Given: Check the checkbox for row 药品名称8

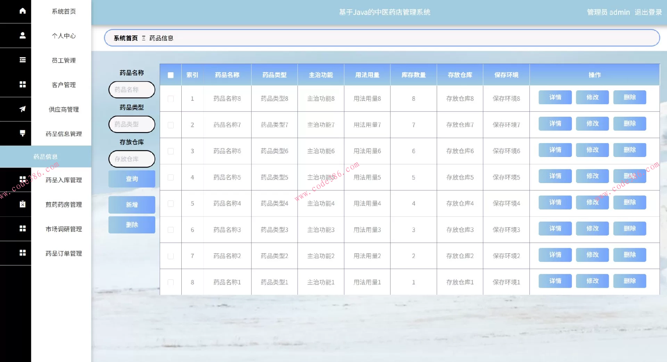Looking at the screenshot, I should click(x=171, y=99).
